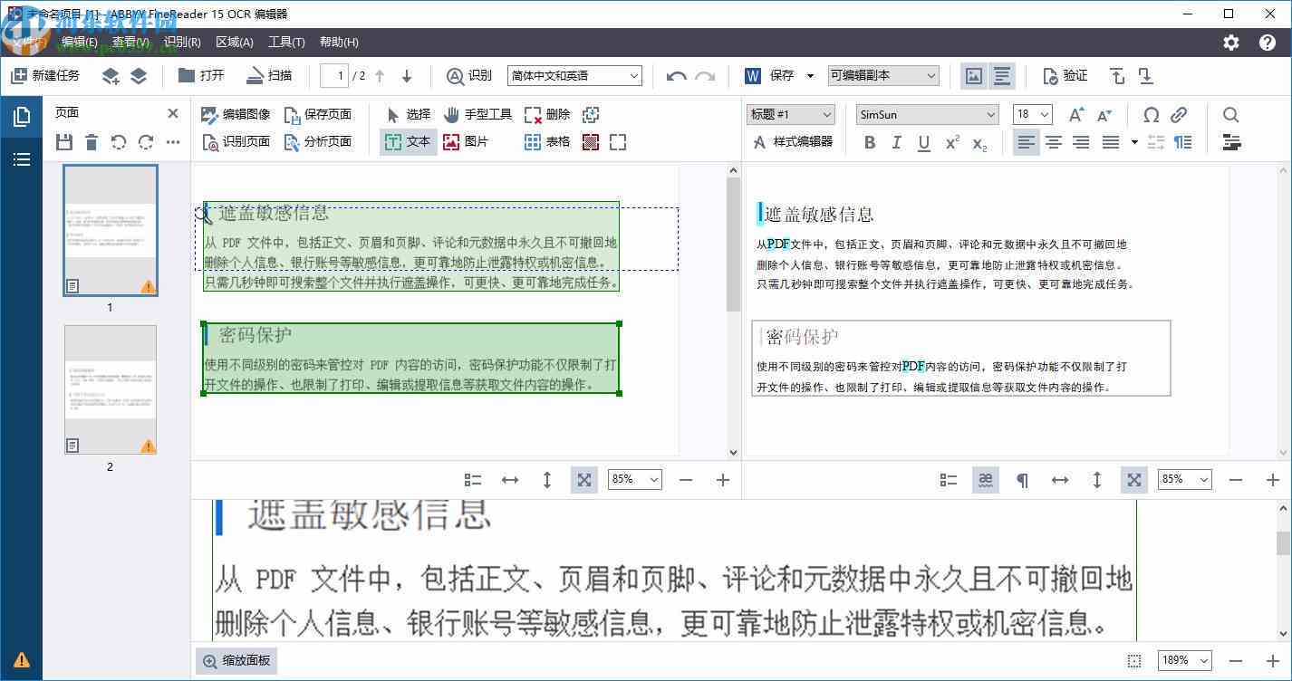
Task: Toggle left text alignment
Action: coord(1026,142)
